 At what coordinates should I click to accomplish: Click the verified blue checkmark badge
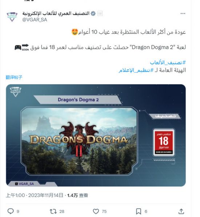[93, 13]
